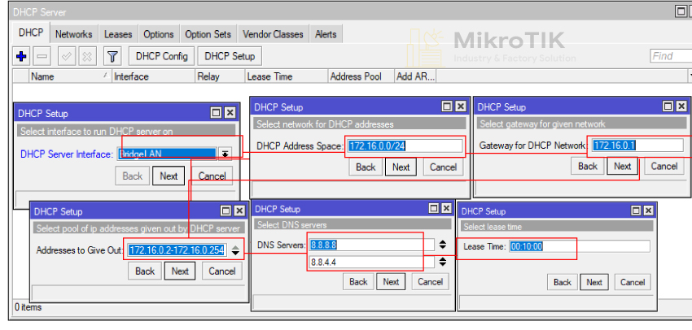Click the DHCP Server Interface field
Image resolution: width=692 pixels, height=330 pixels.
(x=167, y=154)
